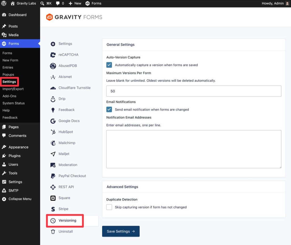Click the Tools wrench icon
The width and height of the screenshot is (291, 245).
4,173
